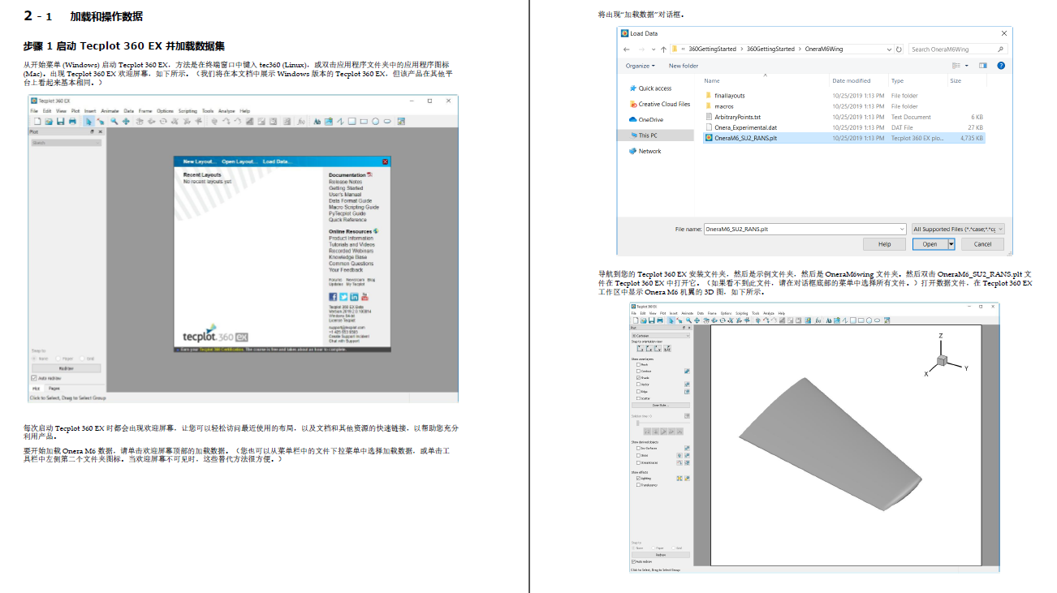Click the Zone Style button in wing-view Tecplot sidebar
Screen dimensions: 1057x593
(661, 405)
